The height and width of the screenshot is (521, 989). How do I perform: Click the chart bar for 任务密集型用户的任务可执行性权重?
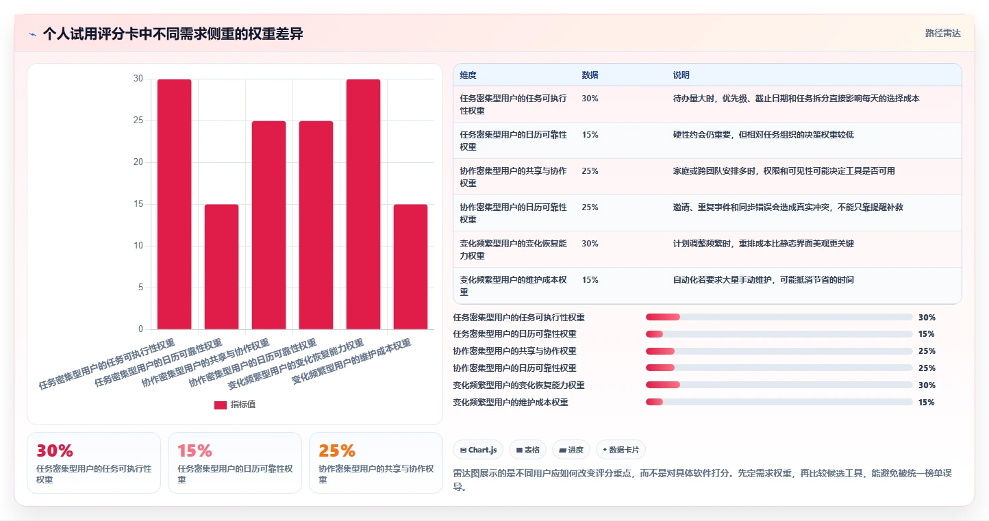(175, 204)
